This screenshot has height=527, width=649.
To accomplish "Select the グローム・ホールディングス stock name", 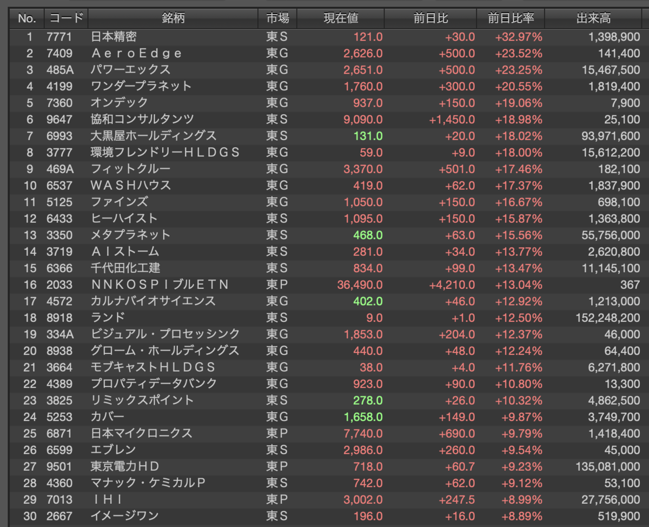I will tap(165, 351).
